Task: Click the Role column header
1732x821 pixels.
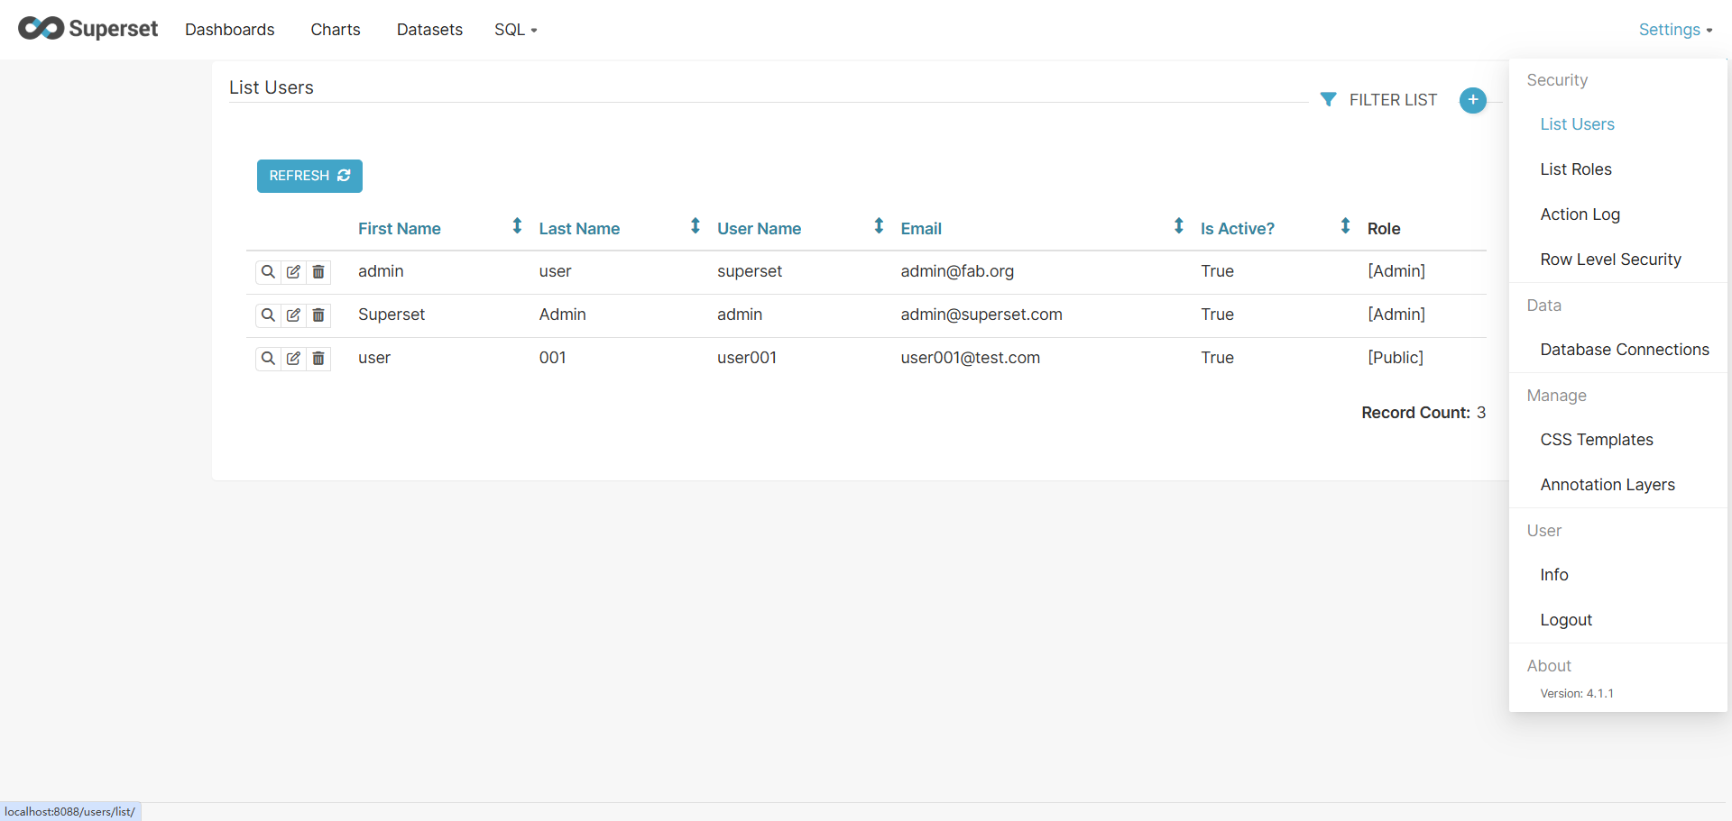Action: click(1384, 229)
